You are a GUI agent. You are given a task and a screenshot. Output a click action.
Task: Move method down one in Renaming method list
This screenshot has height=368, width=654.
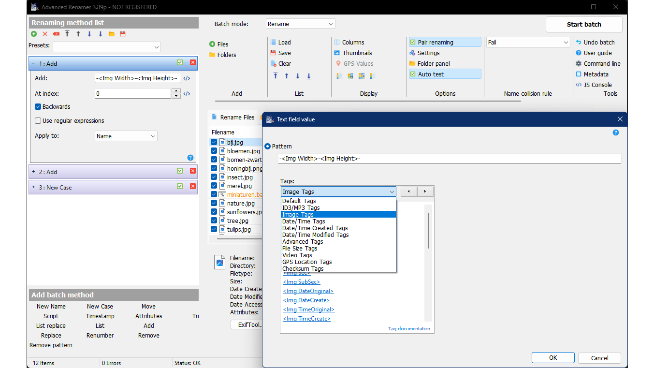[89, 34]
